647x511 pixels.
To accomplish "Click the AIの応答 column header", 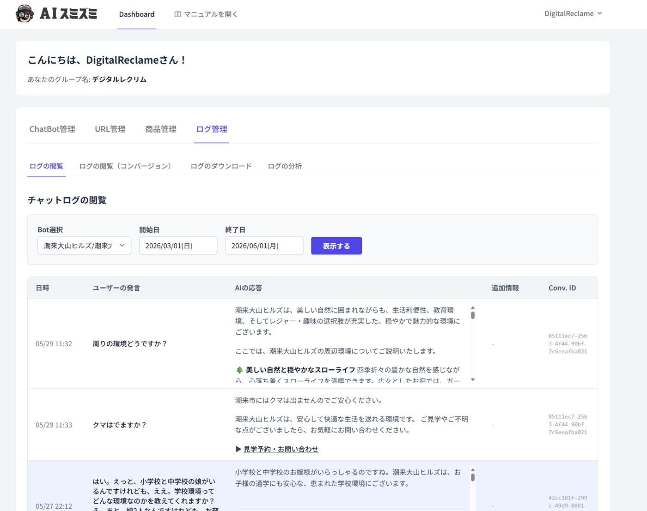I will [x=248, y=288].
